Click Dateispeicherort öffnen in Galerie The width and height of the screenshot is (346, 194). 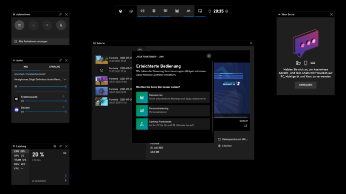(x=233, y=139)
